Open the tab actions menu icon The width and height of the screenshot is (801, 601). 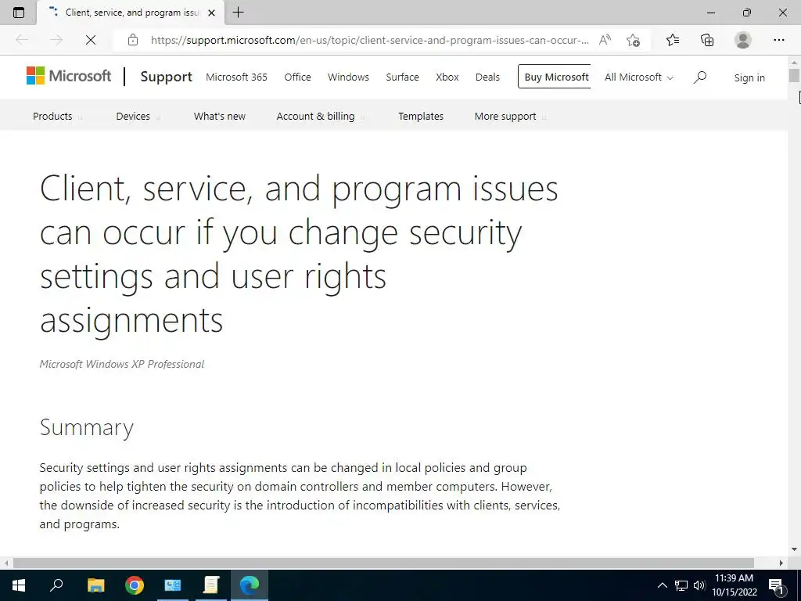tap(19, 13)
